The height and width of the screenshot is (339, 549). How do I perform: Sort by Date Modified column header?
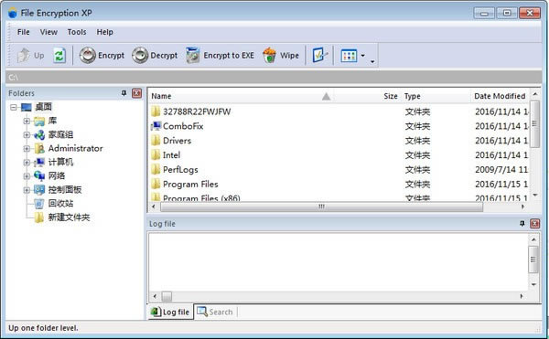(500, 96)
